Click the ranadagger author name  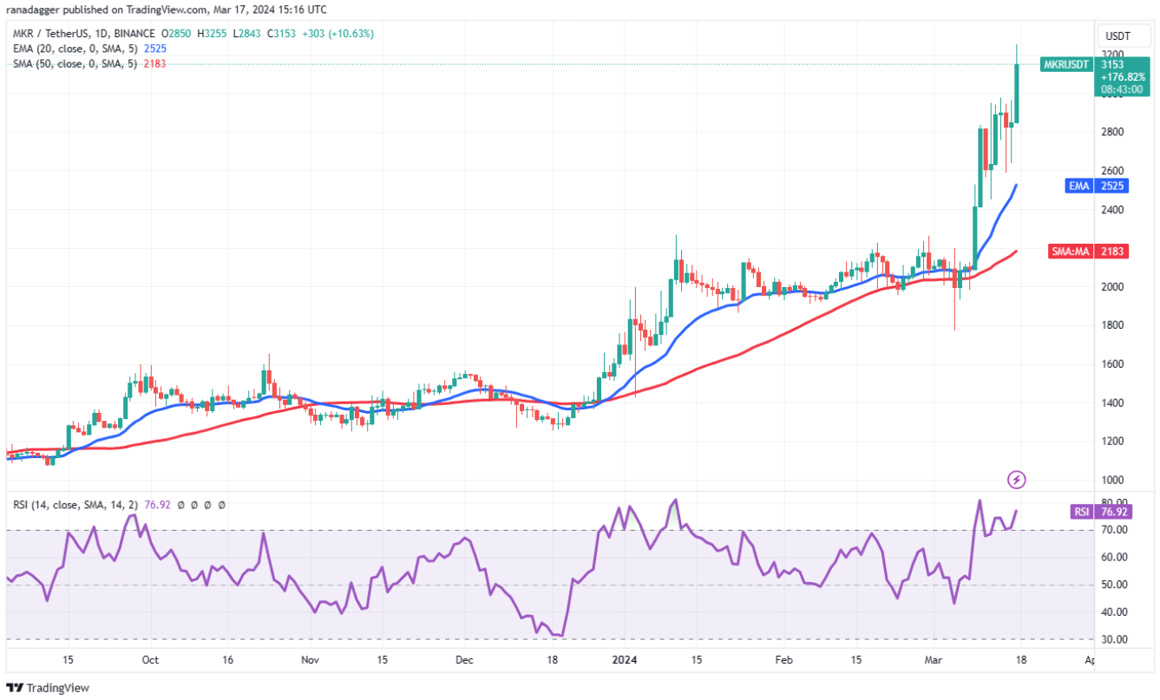[33, 10]
